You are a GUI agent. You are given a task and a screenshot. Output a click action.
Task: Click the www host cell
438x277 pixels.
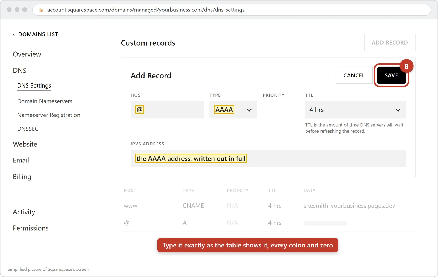coord(130,206)
